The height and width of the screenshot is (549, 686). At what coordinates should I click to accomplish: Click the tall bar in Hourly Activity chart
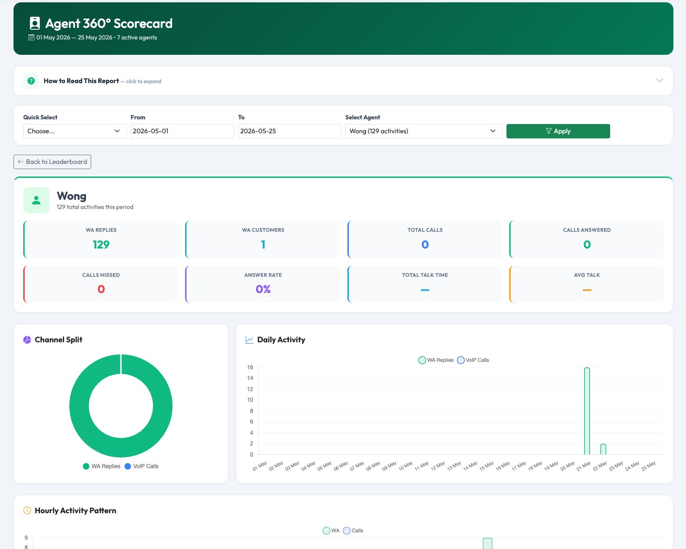tap(487, 543)
